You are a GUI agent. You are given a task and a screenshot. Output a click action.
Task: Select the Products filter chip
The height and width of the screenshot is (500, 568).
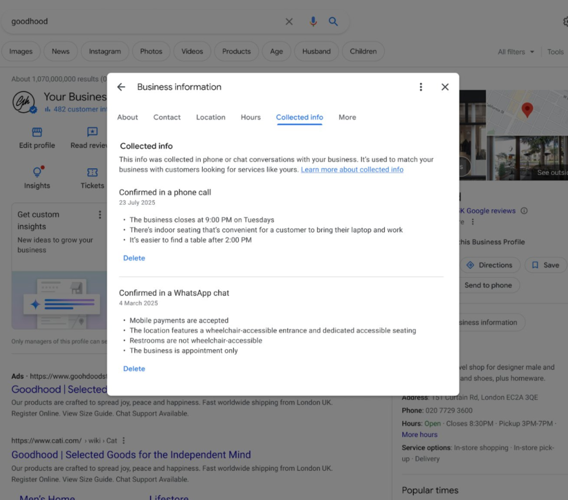coord(236,51)
